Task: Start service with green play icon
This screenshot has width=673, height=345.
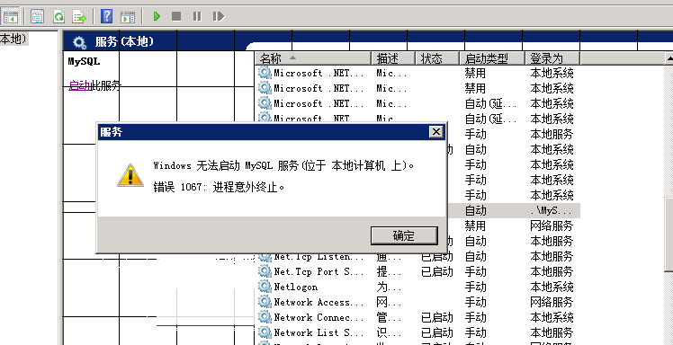Action: [x=157, y=17]
